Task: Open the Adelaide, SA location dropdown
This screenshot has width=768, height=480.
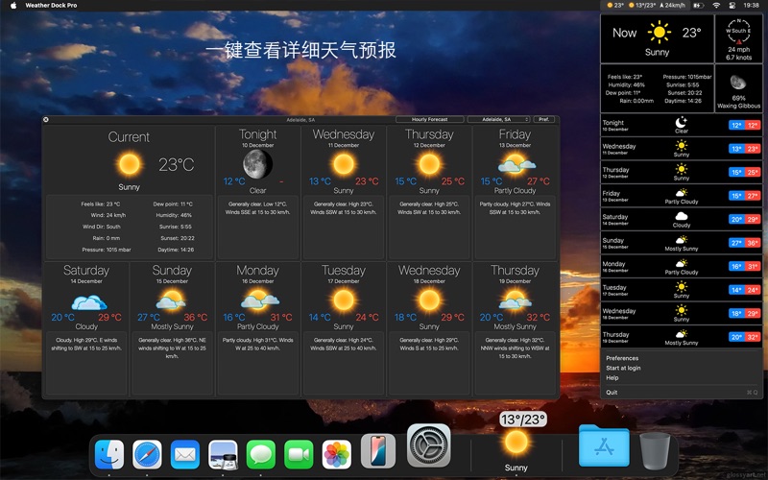Action: tap(498, 120)
